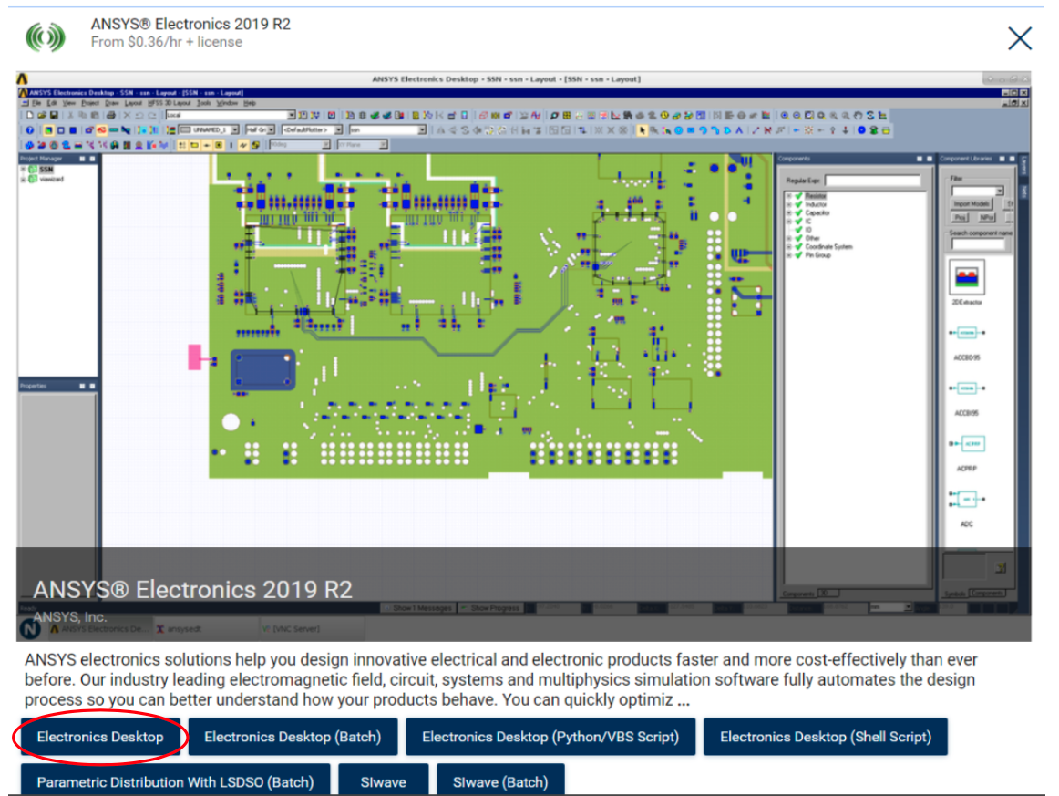
Task: Click the Redo arrow toolbar icon
Action: coord(152,116)
